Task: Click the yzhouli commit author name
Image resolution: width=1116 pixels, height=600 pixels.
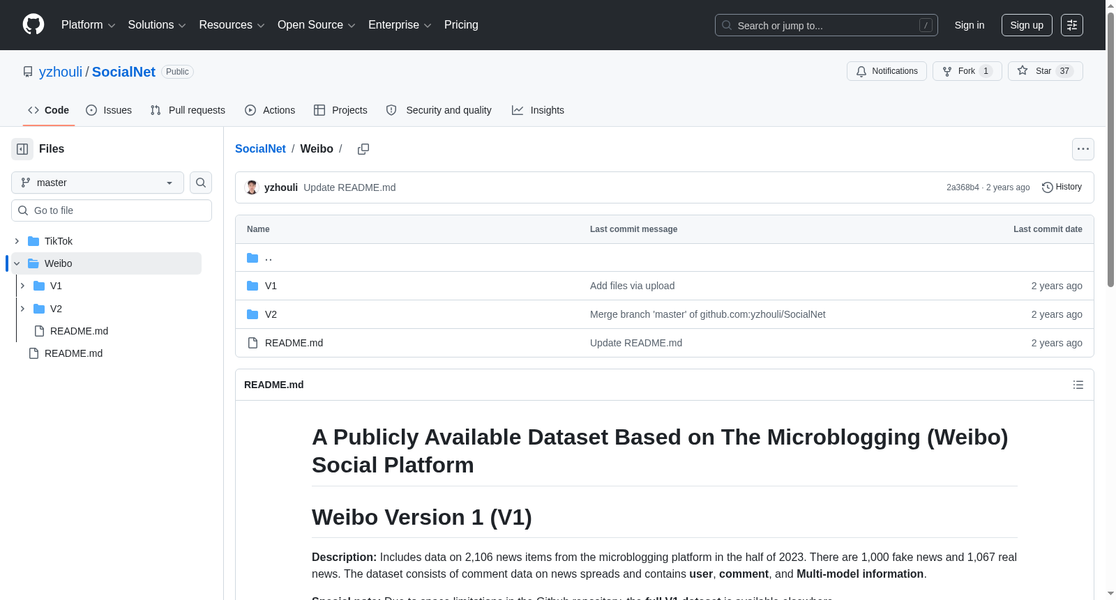Action: (x=281, y=187)
